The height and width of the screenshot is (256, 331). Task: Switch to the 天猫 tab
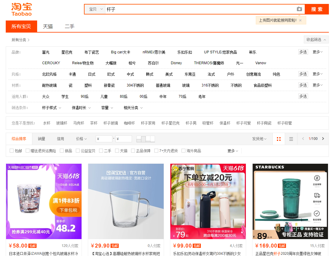click(48, 26)
